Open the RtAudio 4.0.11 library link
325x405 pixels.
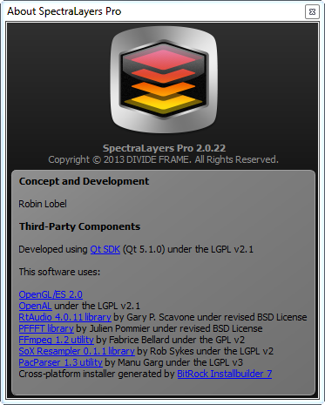64,317
